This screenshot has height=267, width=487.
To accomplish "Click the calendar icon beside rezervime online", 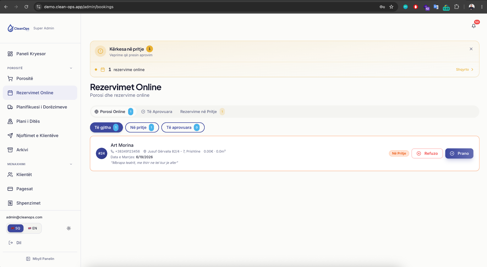I will 103,70.
